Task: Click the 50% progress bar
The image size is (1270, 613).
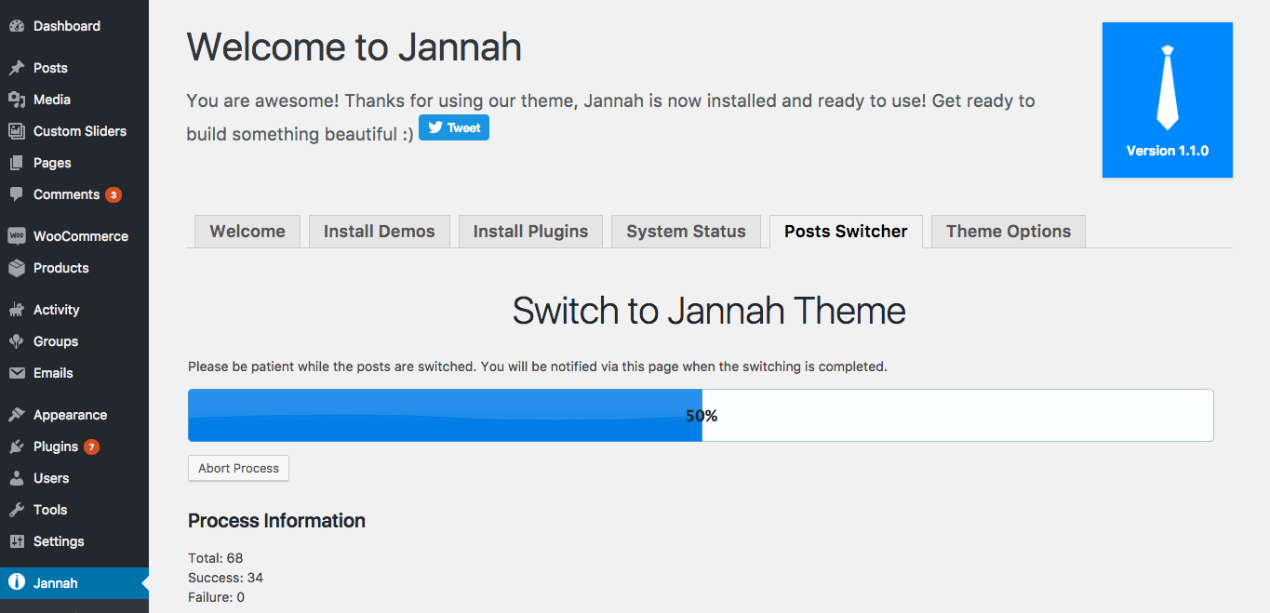Action: [701, 415]
